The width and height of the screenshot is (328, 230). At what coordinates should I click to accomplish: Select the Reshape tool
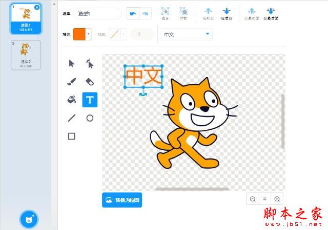tap(90, 63)
